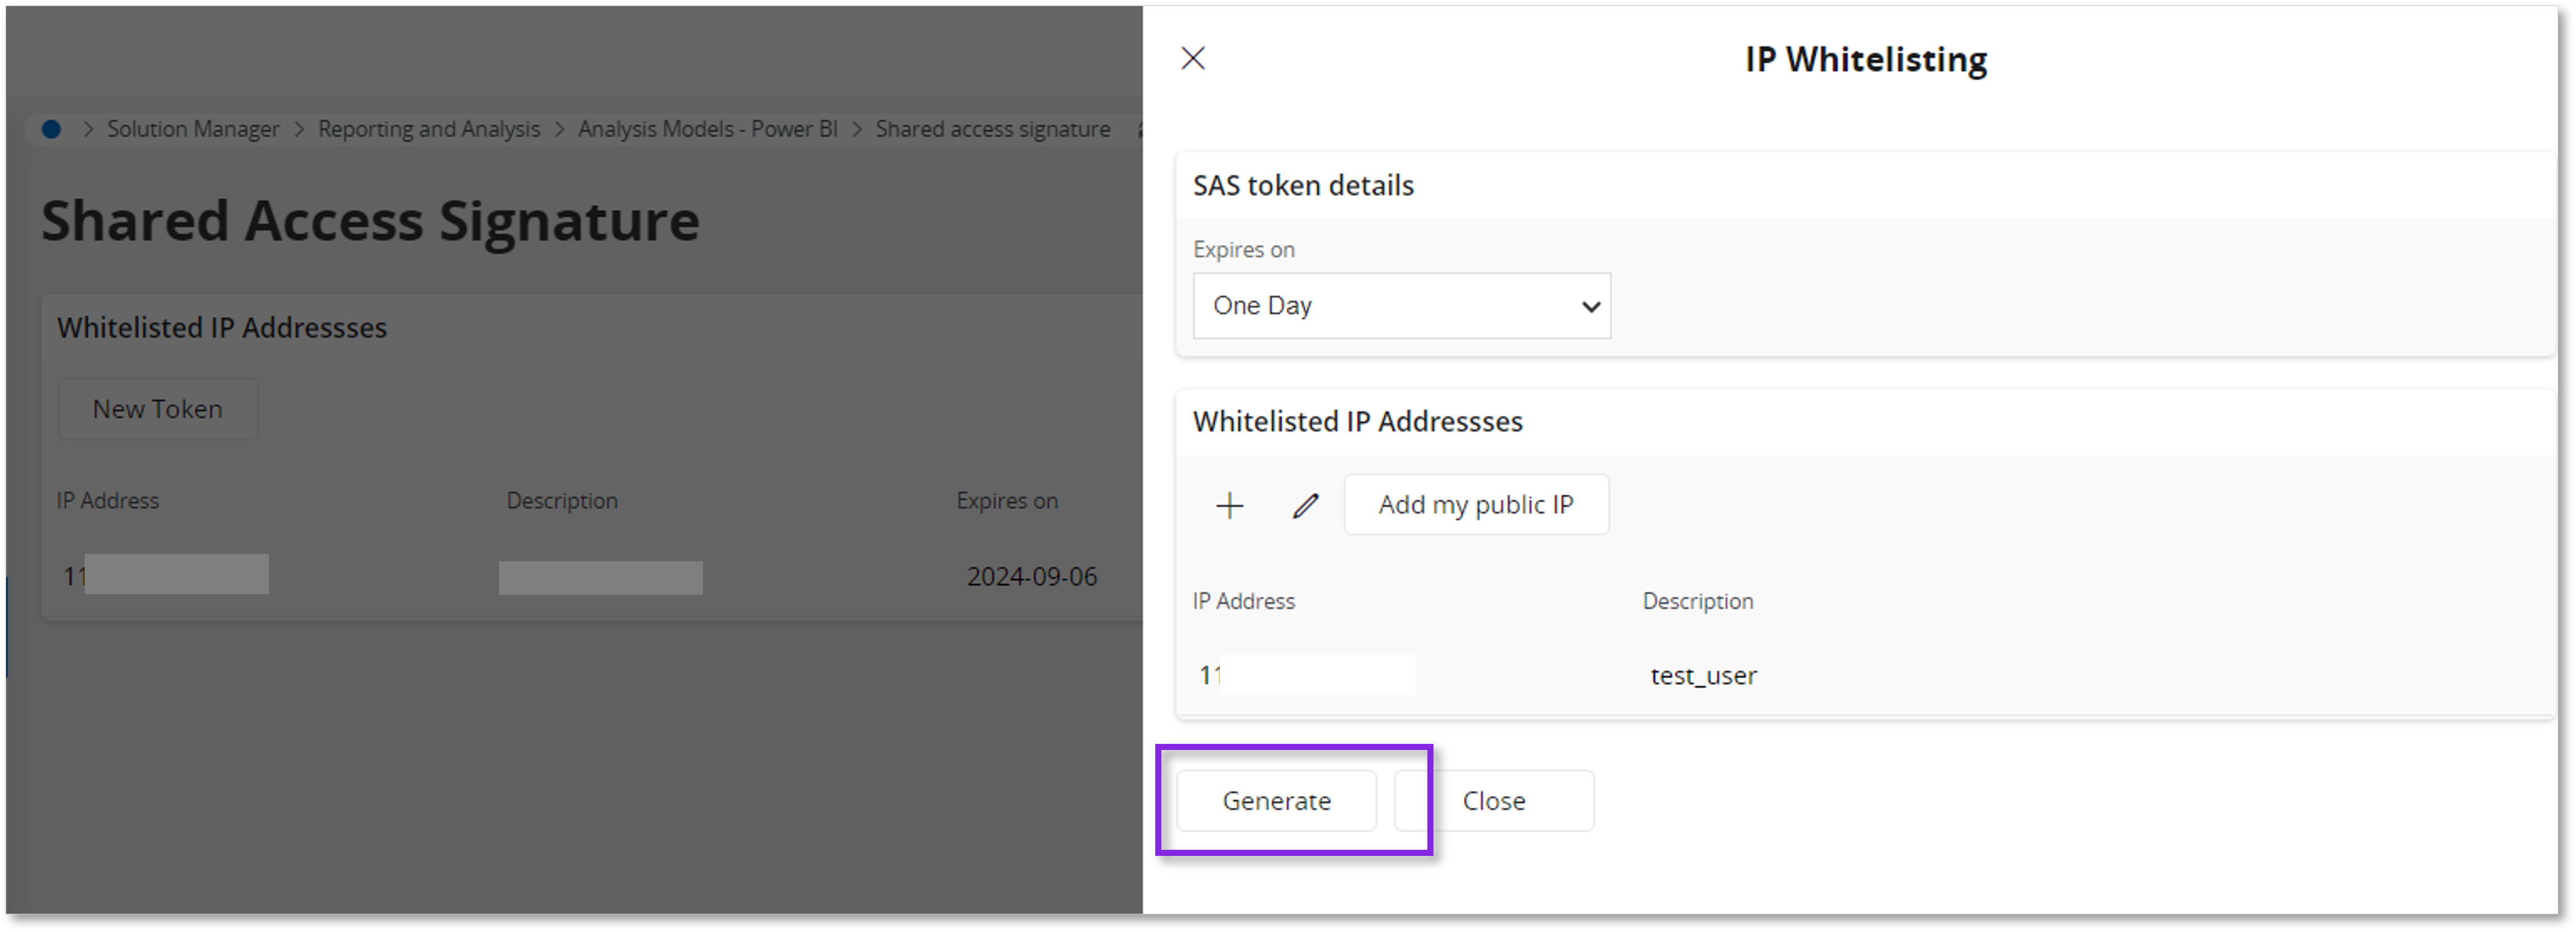The height and width of the screenshot is (932, 2576).
Task: Click the blue home dot in the breadcrumb
Action: [x=51, y=128]
